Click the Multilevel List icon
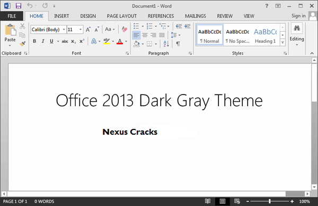Image resolution: width=318 pixels, height=206 pixels. click(x=163, y=26)
